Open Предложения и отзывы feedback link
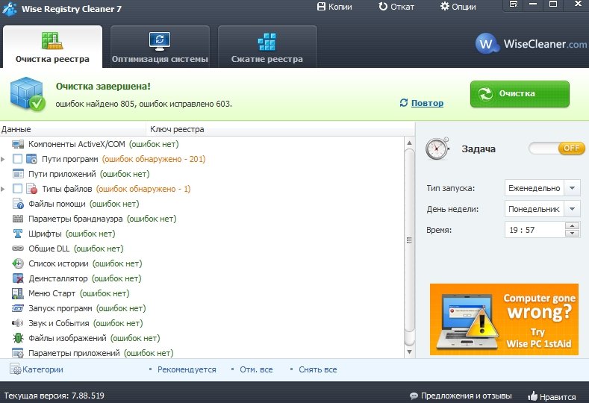This screenshot has height=403, width=589. (466, 396)
